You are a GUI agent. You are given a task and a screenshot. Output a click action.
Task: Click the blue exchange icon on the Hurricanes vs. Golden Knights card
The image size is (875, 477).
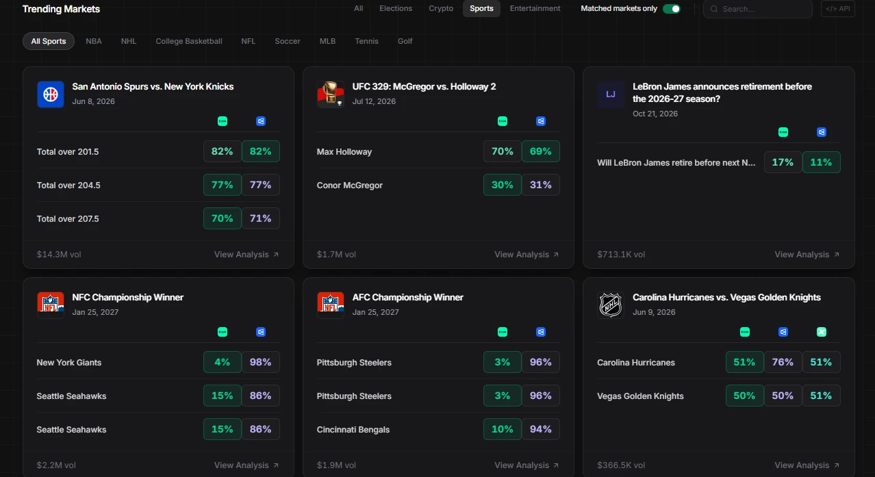(783, 332)
